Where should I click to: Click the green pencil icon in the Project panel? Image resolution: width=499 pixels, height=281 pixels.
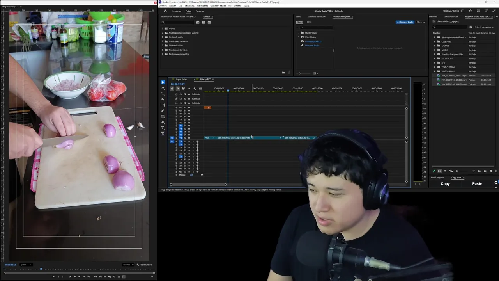(434, 171)
